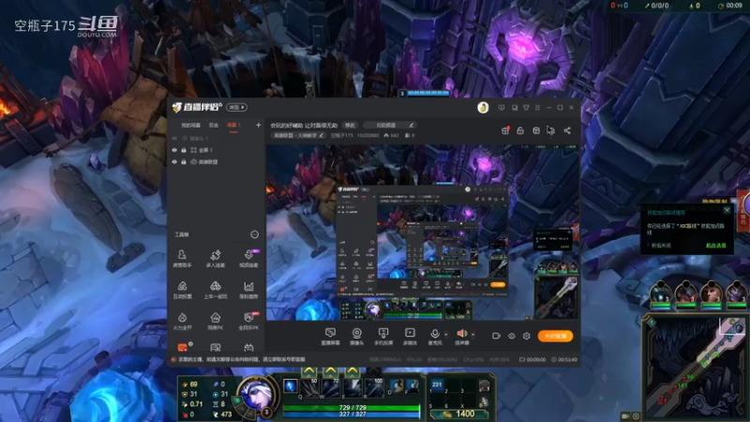Click the orange start-stream button
The width and height of the screenshot is (750, 422).
pyautogui.click(x=555, y=336)
